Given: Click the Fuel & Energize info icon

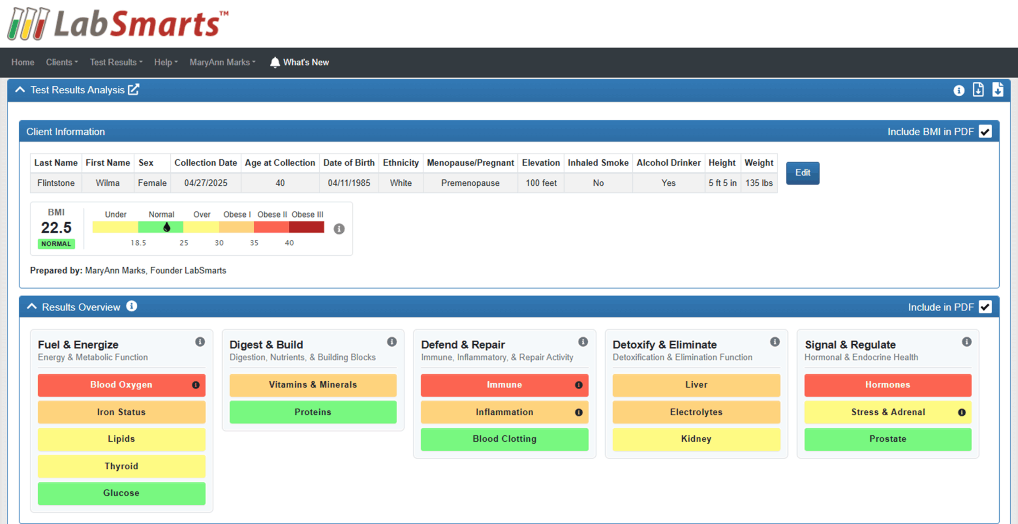Looking at the screenshot, I should (200, 342).
